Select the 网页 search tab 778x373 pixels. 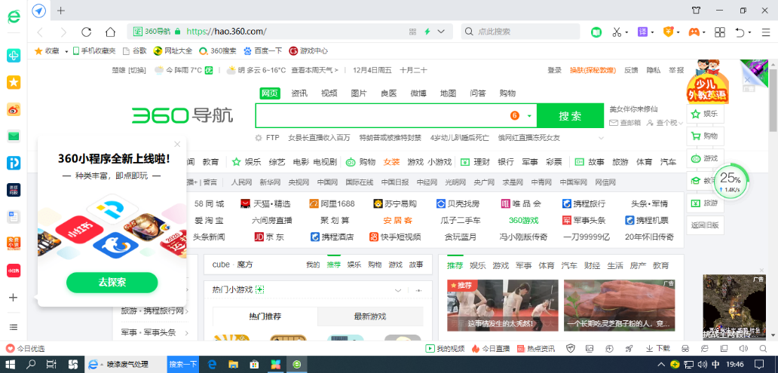click(x=270, y=93)
